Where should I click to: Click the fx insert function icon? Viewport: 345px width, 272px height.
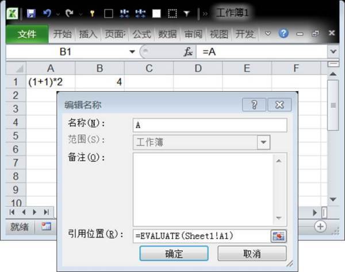[188, 52]
